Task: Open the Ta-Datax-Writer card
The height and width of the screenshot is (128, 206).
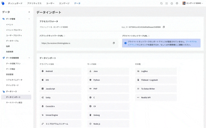Action: [x=156, y=89]
